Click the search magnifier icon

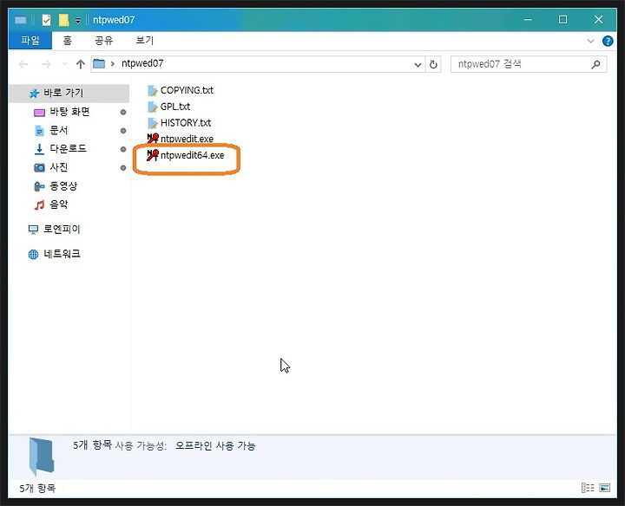click(595, 64)
